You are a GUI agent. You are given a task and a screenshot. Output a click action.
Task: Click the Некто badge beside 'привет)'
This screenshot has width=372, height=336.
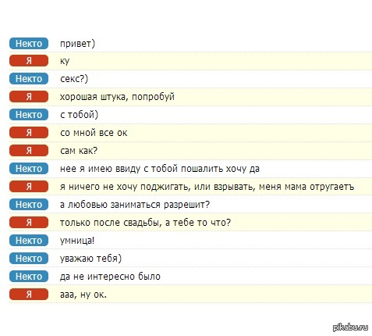pyautogui.click(x=29, y=43)
